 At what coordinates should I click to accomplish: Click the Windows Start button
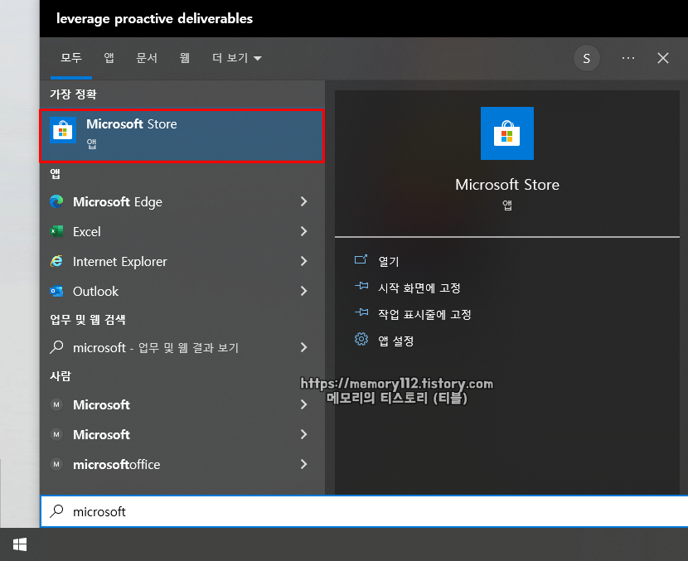(20, 544)
